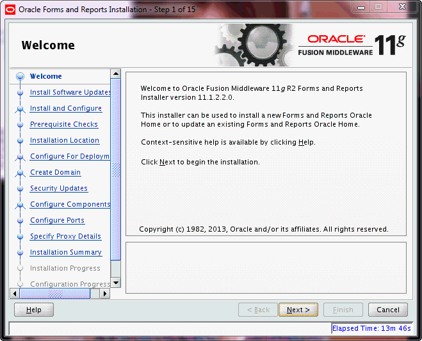Click the step list scroll up arrow

(x=116, y=74)
